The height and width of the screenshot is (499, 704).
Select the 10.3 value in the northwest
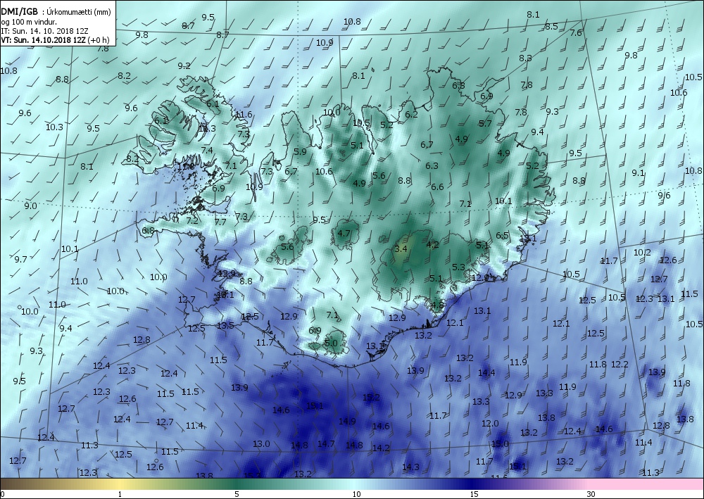[x=54, y=127]
